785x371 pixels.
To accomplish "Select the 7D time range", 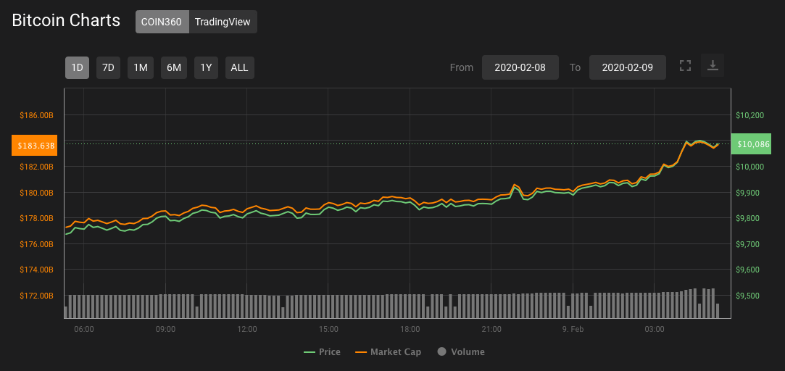I will tap(108, 67).
